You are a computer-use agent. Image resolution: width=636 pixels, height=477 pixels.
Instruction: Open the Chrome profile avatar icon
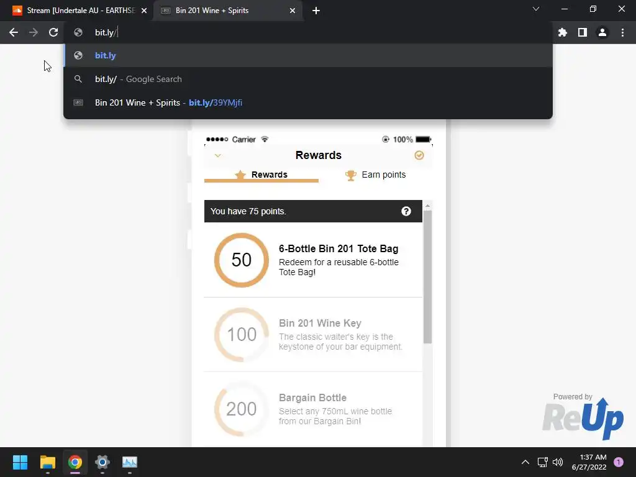coord(602,32)
